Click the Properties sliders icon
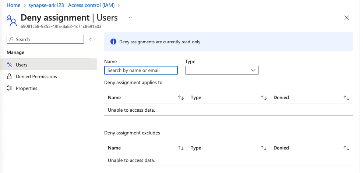Image resolution: width=363 pixels, height=173 pixels. tap(10, 88)
